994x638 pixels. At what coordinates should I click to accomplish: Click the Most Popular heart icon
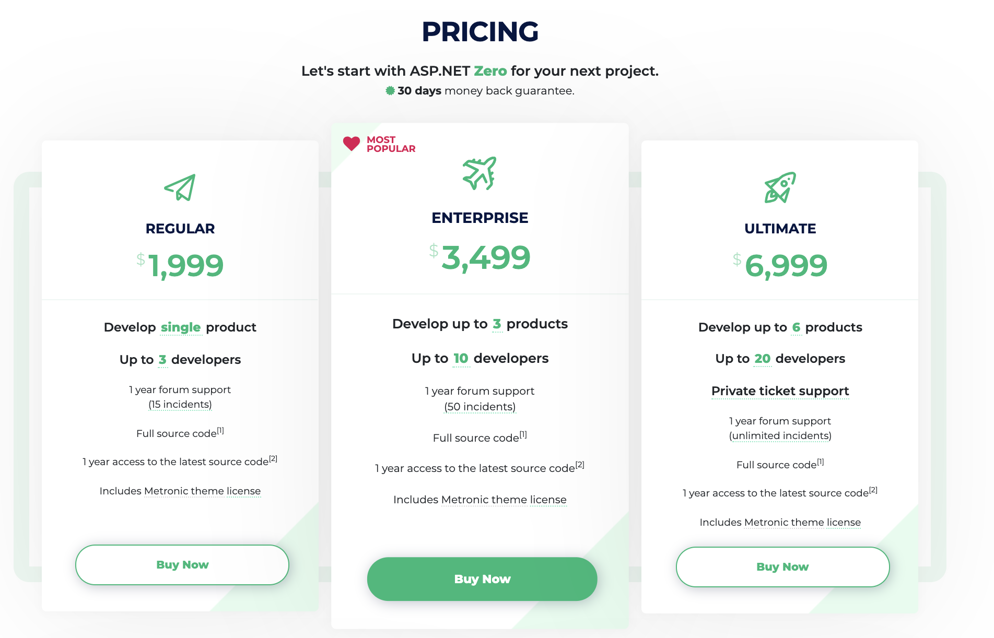point(352,144)
